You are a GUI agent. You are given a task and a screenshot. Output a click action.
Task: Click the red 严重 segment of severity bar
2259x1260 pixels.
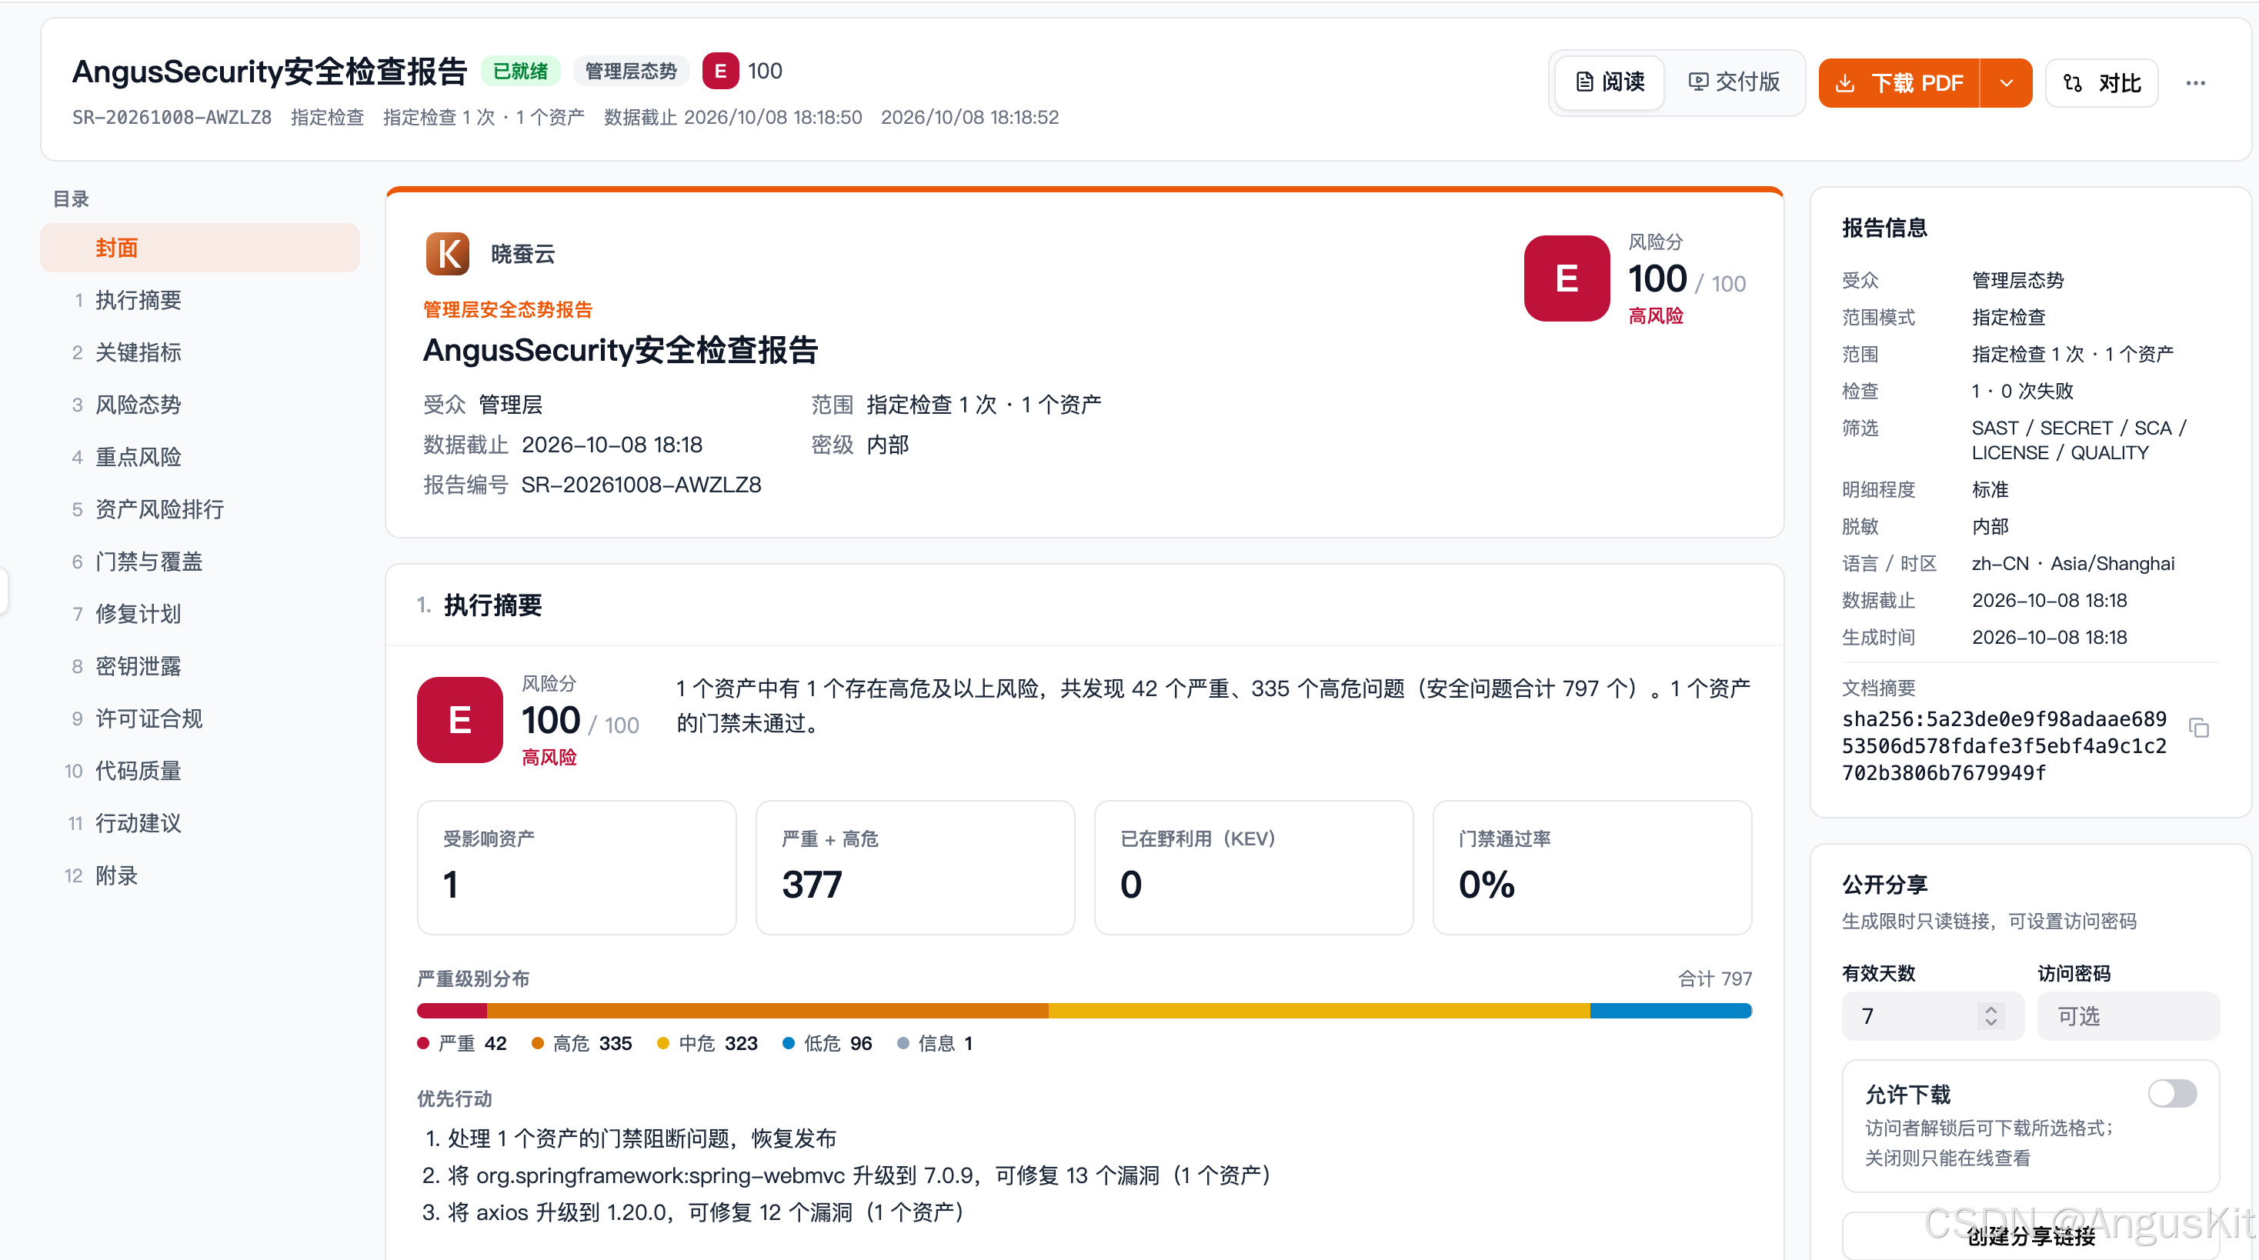452,1011
